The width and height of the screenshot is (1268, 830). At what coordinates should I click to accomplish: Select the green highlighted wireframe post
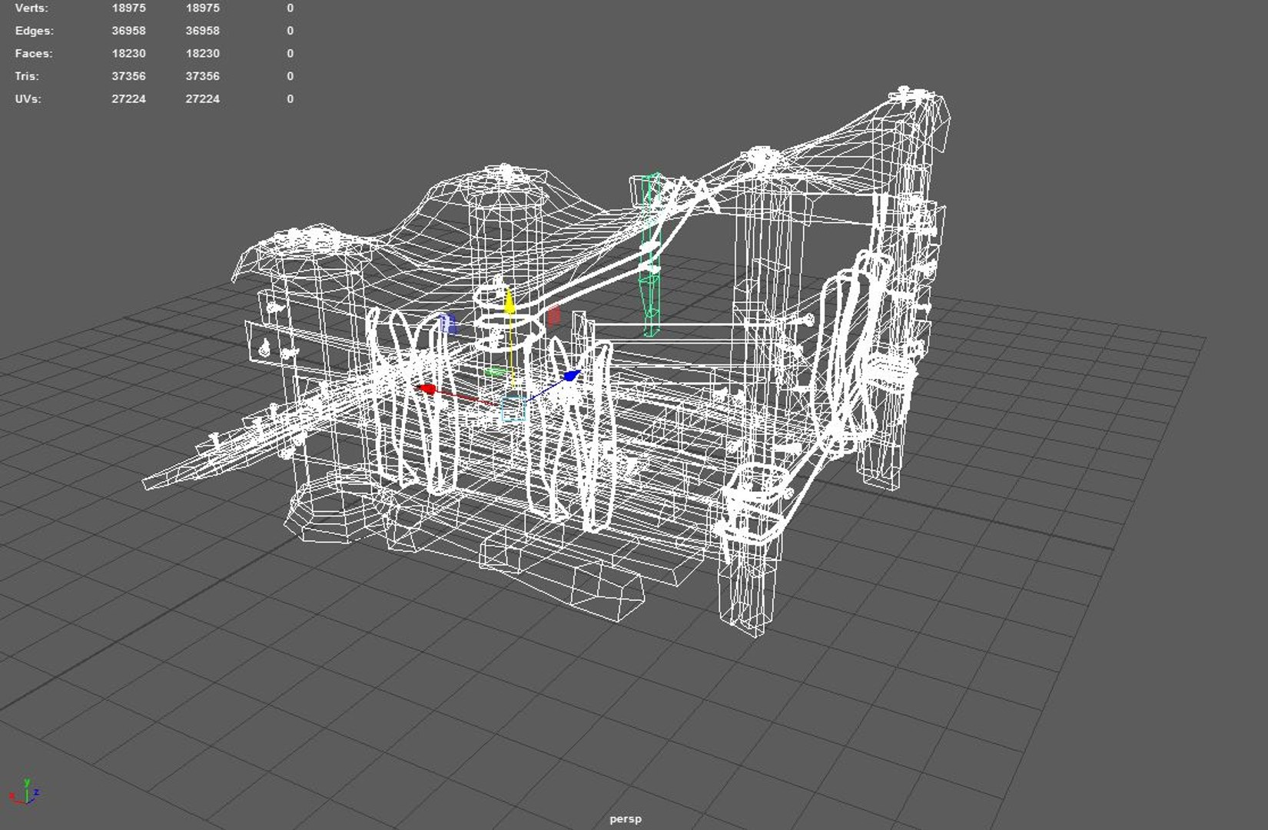[x=650, y=254]
